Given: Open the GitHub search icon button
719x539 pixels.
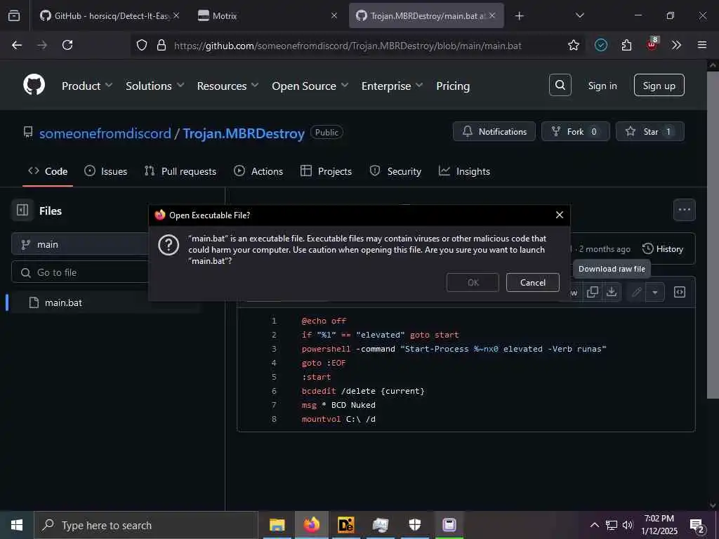Looking at the screenshot, I should tap(560, 85).
